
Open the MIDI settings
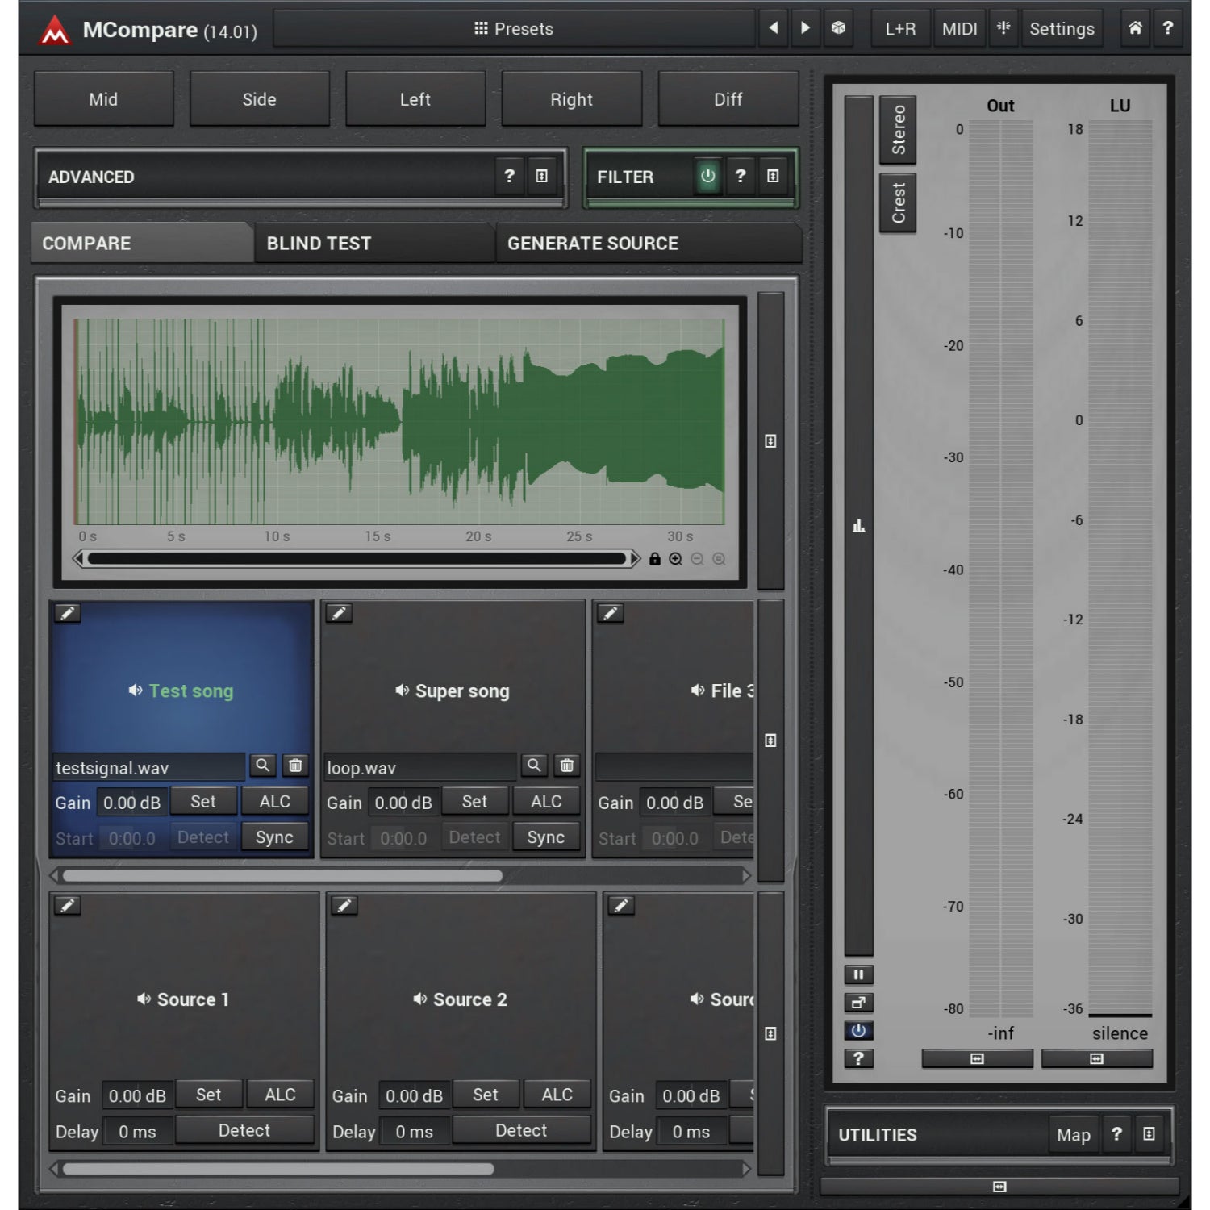[959, 29]
